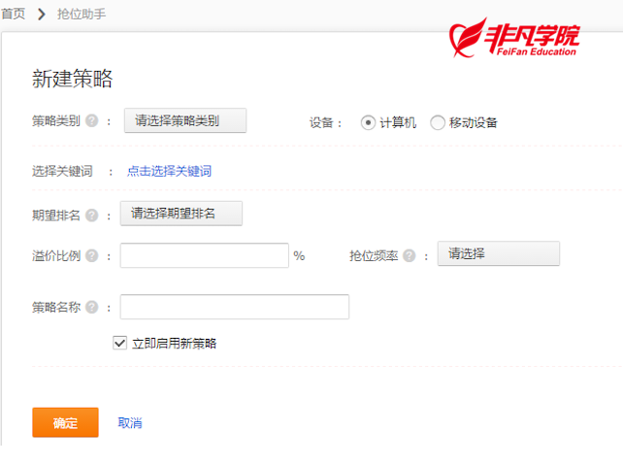The width and height of the screenshot is (623, 465).
Task: Focus the 溢价比例 percentage input field
Action: point(205,255)
